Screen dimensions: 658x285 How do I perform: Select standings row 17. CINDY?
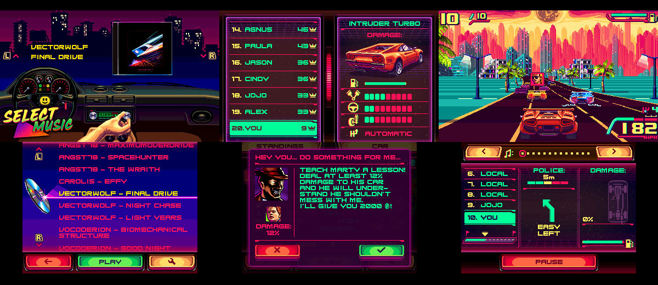coord(274,79)
